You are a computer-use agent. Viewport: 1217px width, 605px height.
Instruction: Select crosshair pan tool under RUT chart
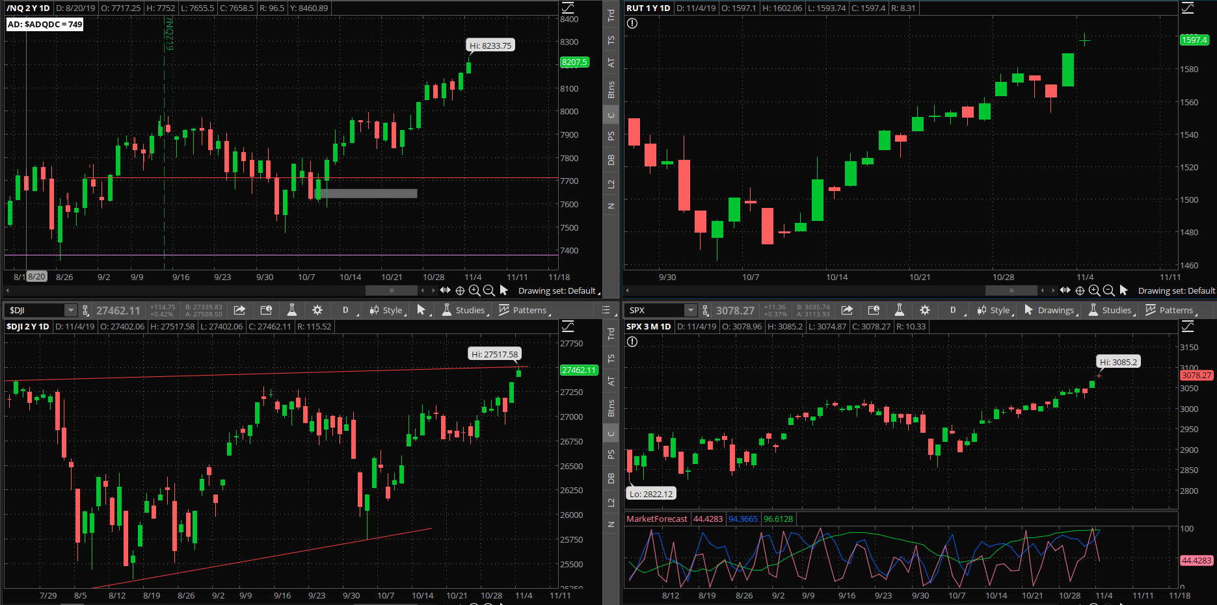[1080, 290]
